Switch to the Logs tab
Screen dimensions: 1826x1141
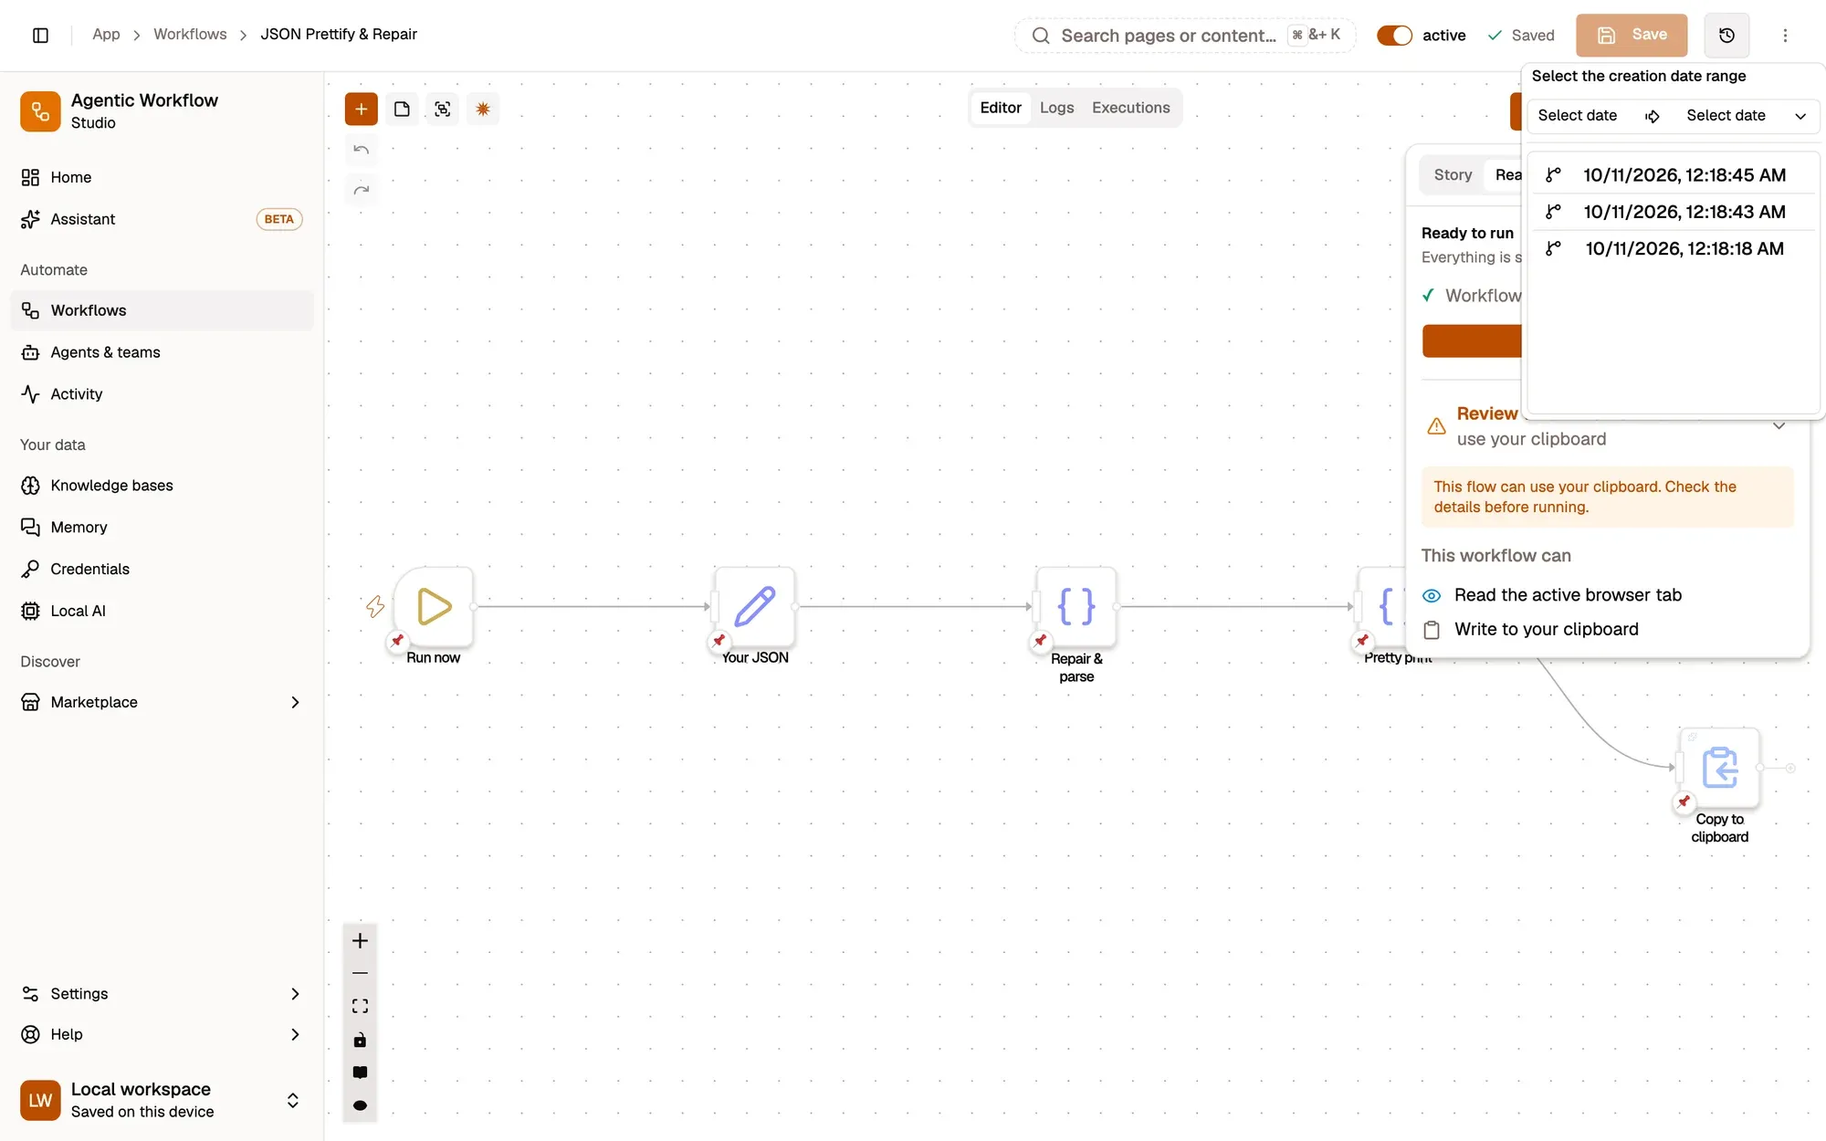(1056, 108)
